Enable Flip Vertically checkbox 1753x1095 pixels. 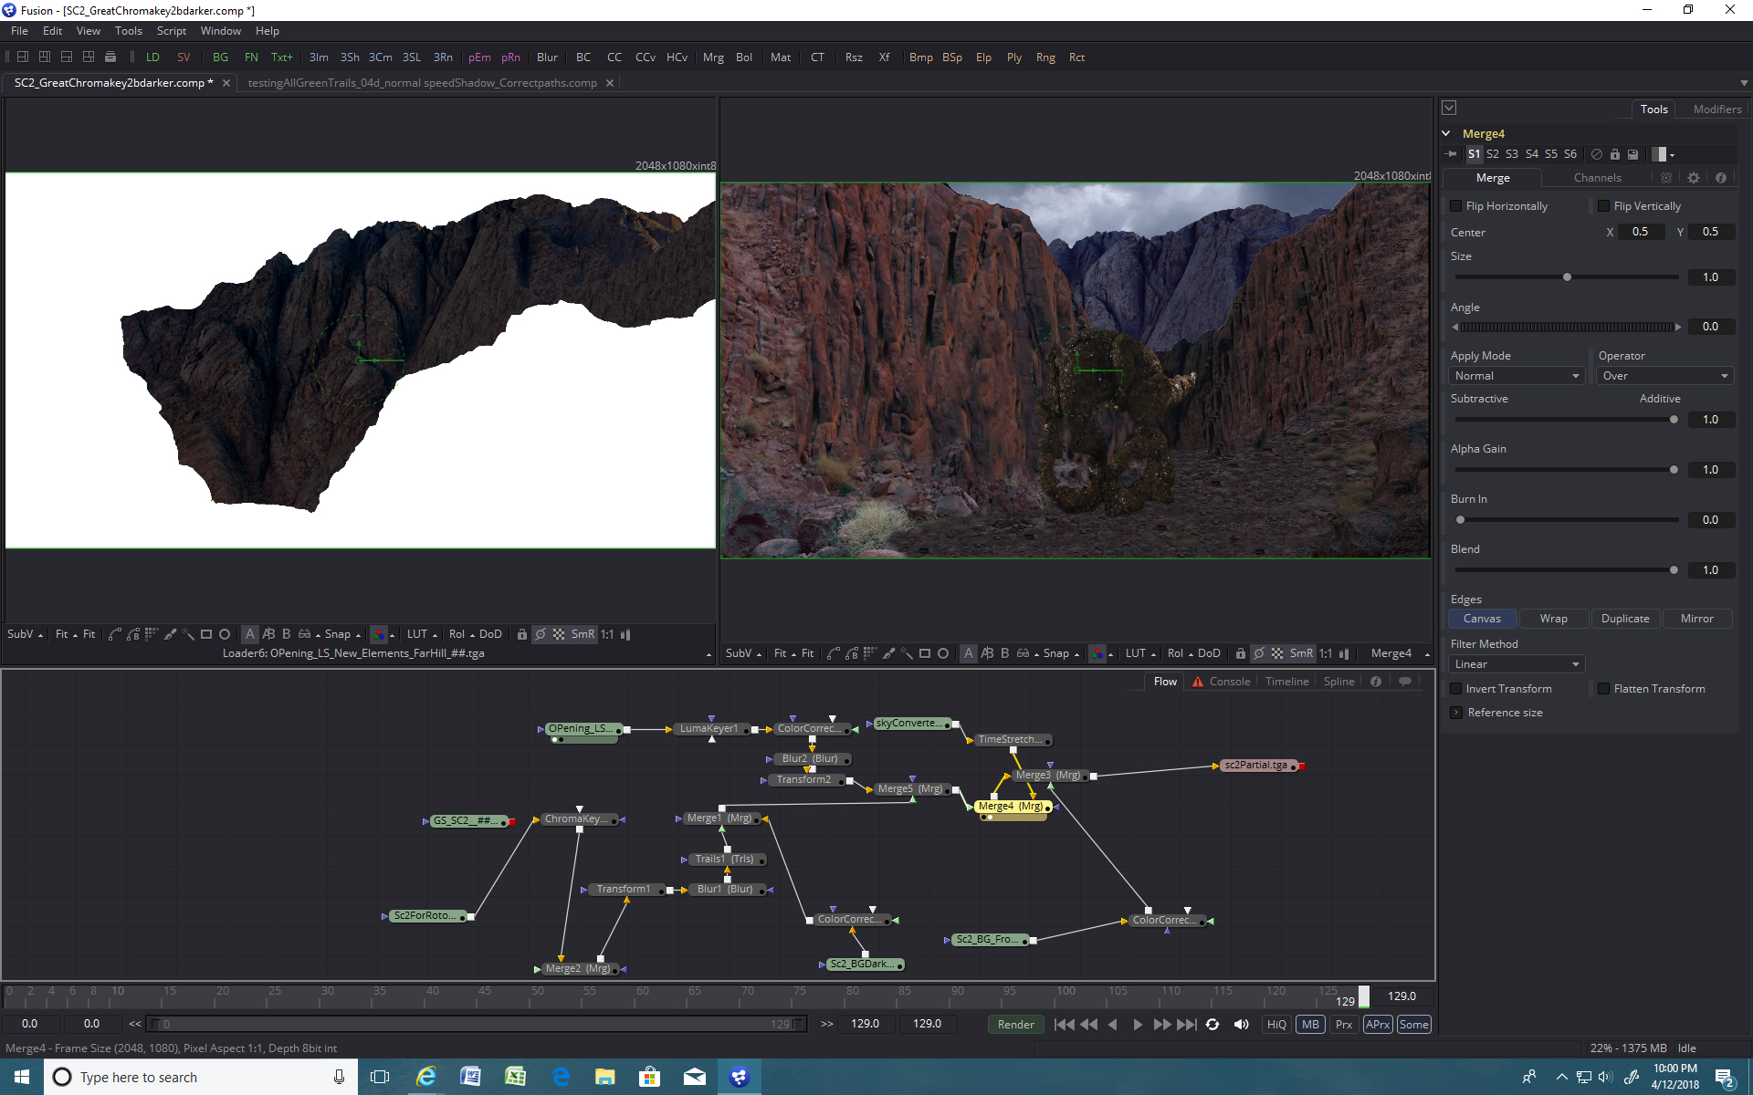pos(1604,206)
